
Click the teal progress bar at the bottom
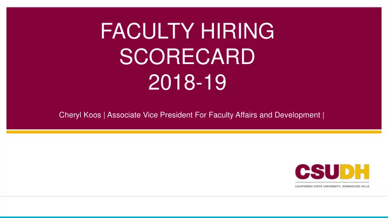(x=194, y=217)
